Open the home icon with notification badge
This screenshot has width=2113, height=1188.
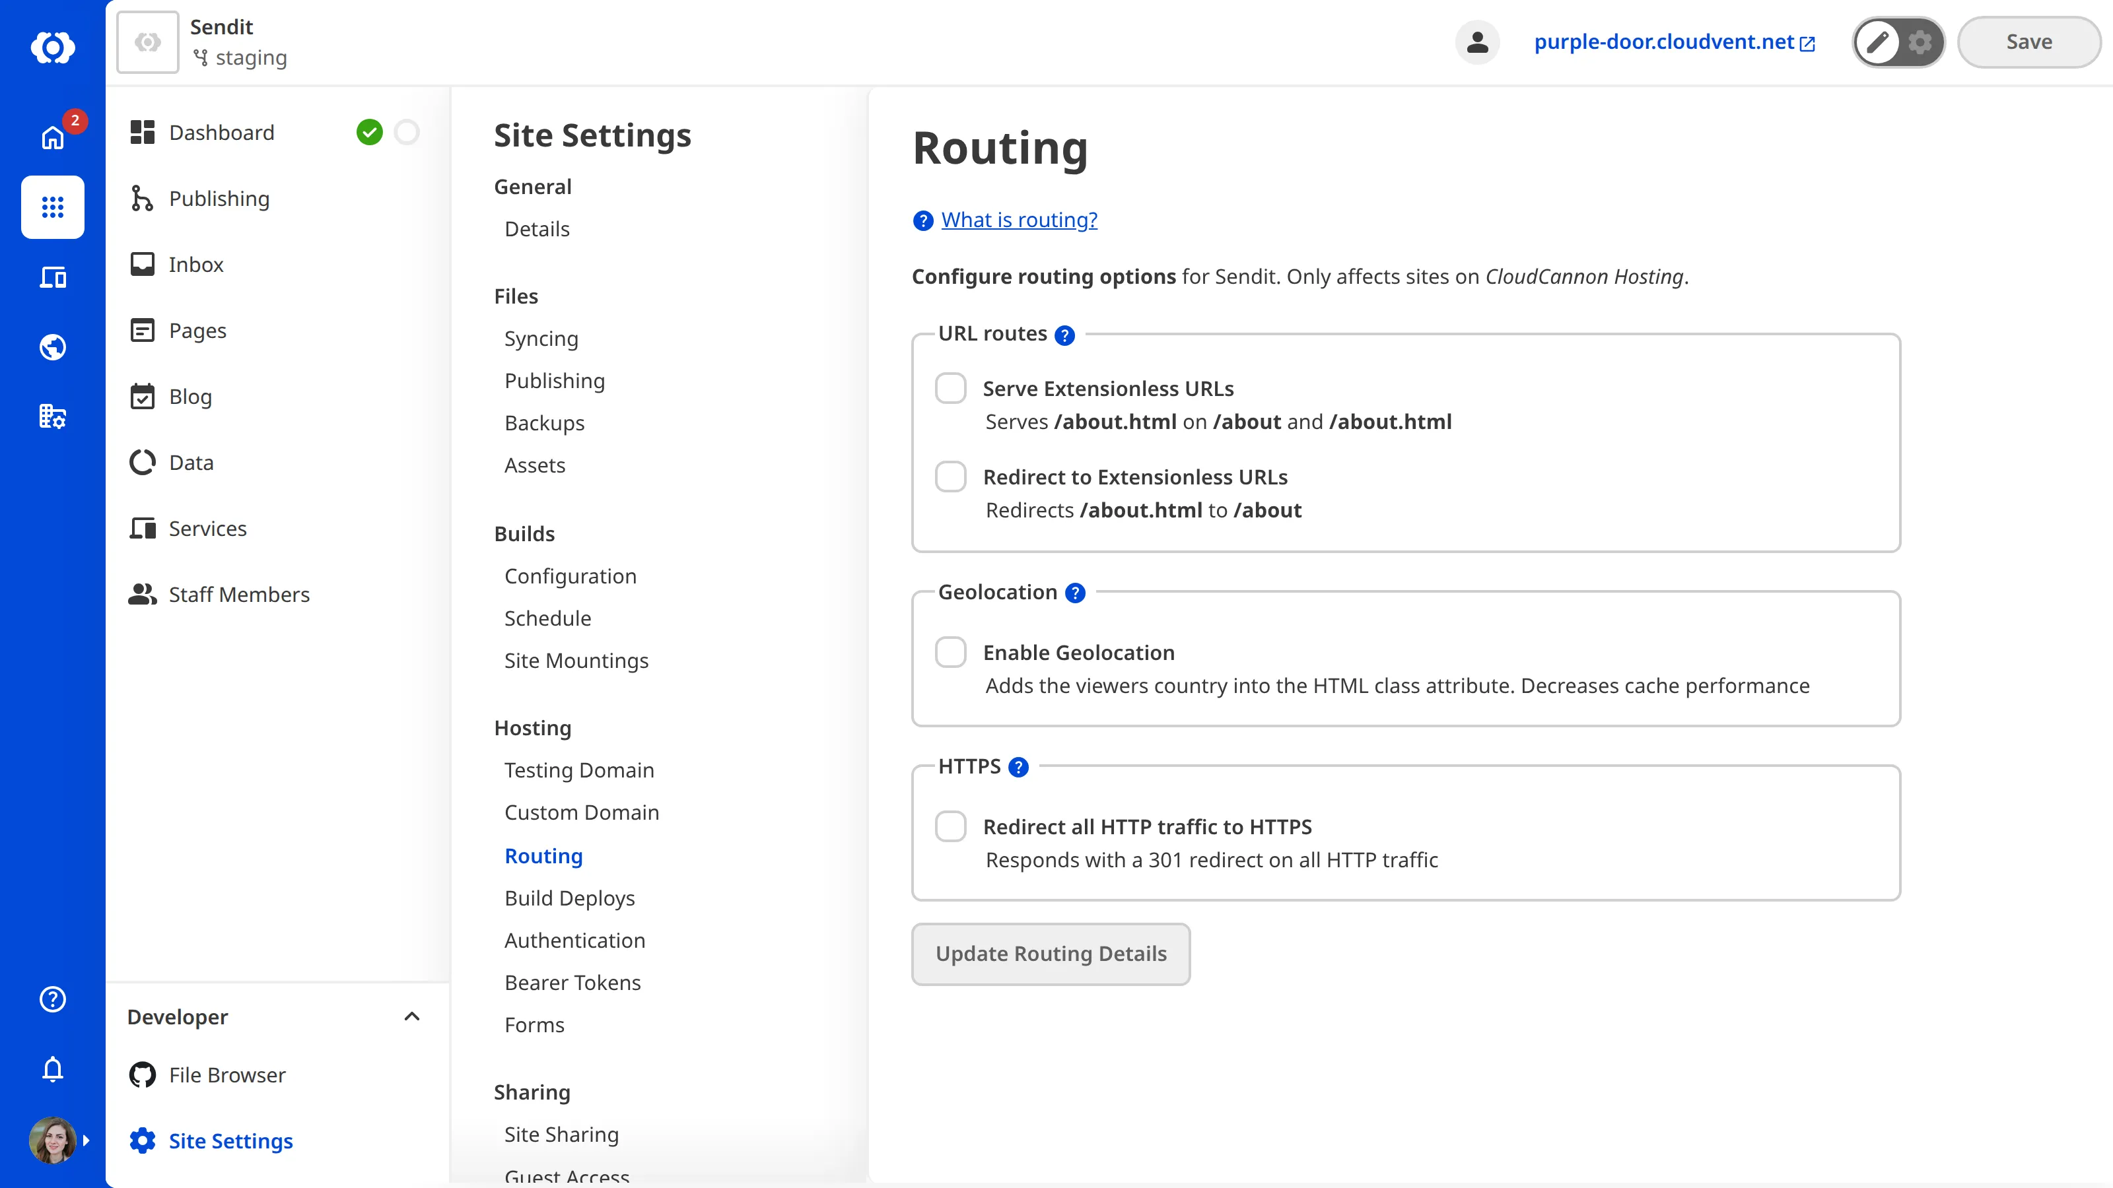(53, 137)
